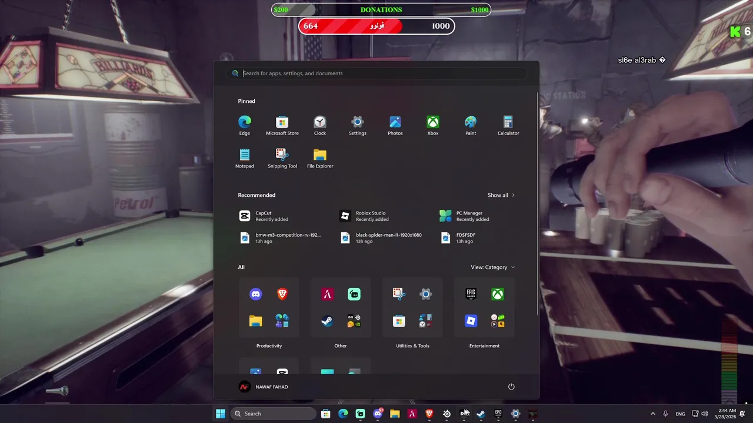The image size is (753, 423).
Task: Focus the Start menu search field
Action: pos(376,73)
